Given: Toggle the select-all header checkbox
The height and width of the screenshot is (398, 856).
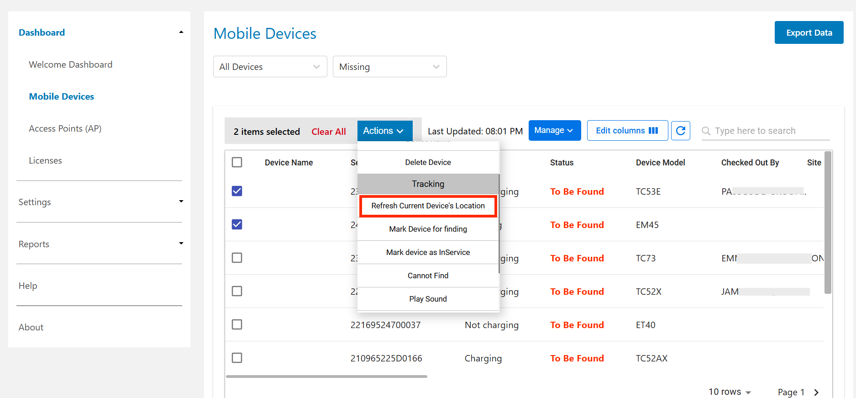Looking at the screenshot, I should [237, 162].
